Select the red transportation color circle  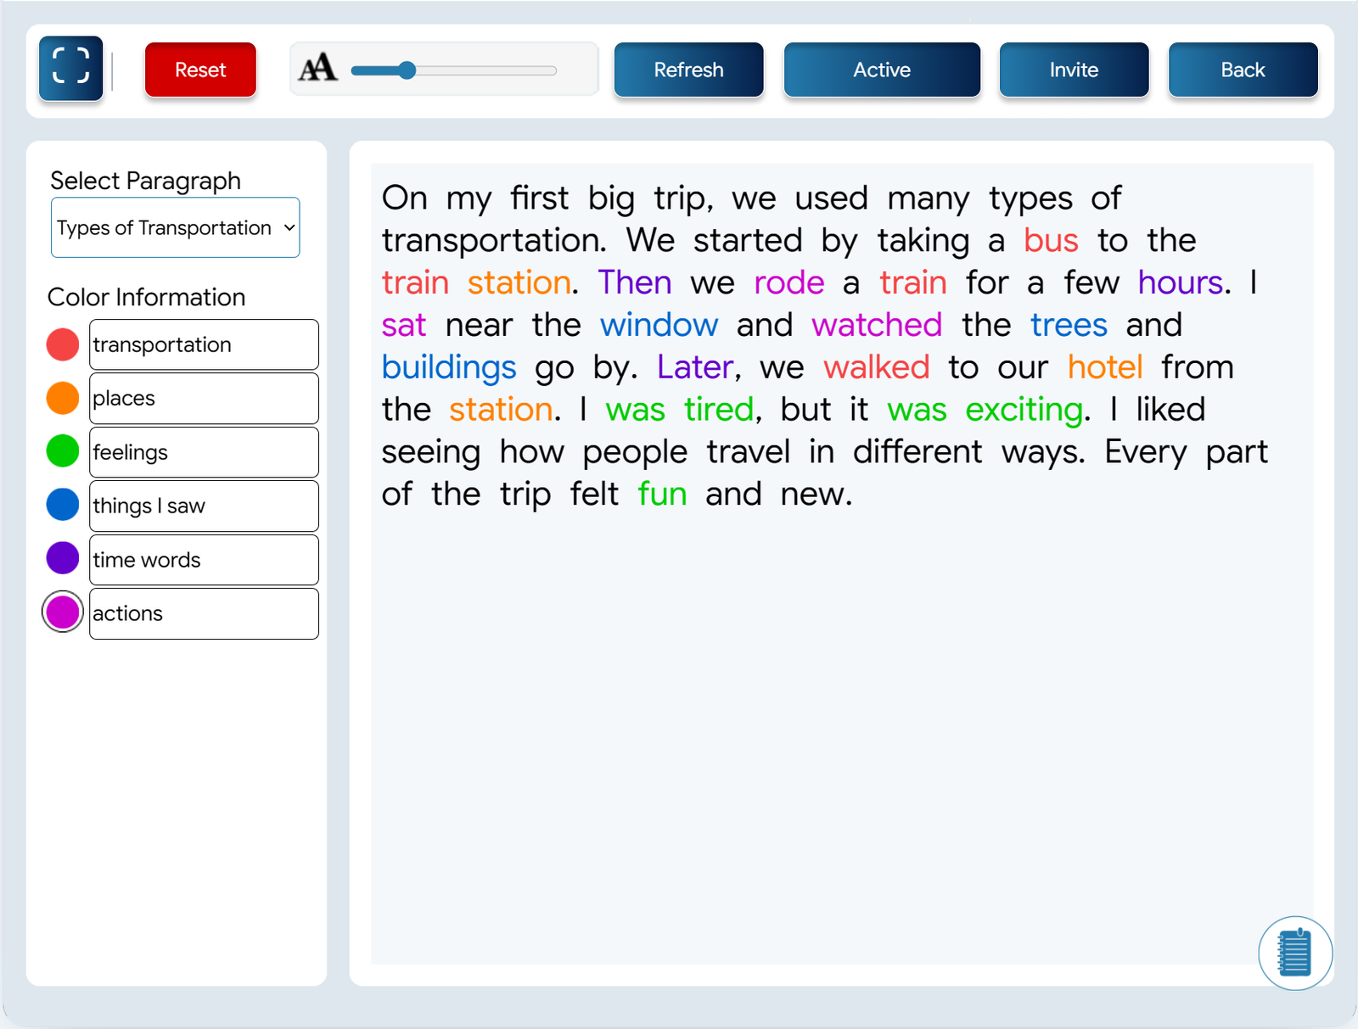63,344
